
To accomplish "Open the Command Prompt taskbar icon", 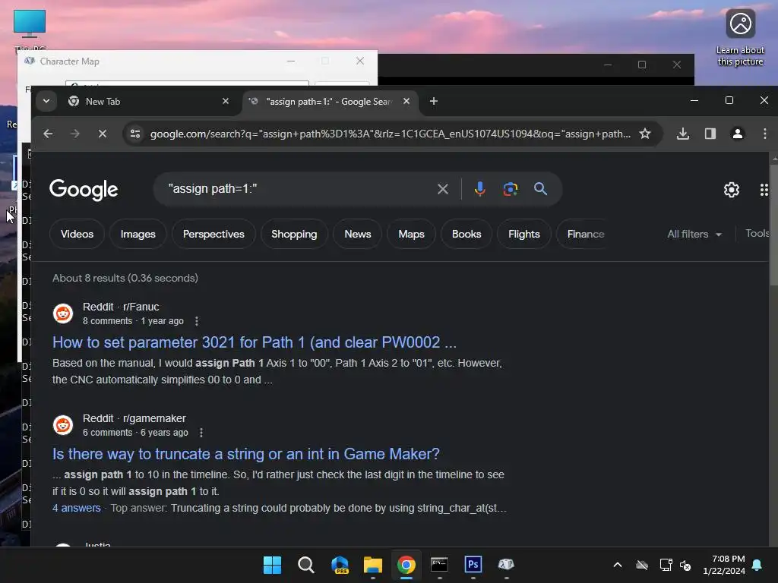I will pyautogui.click(x=439, y=565).
